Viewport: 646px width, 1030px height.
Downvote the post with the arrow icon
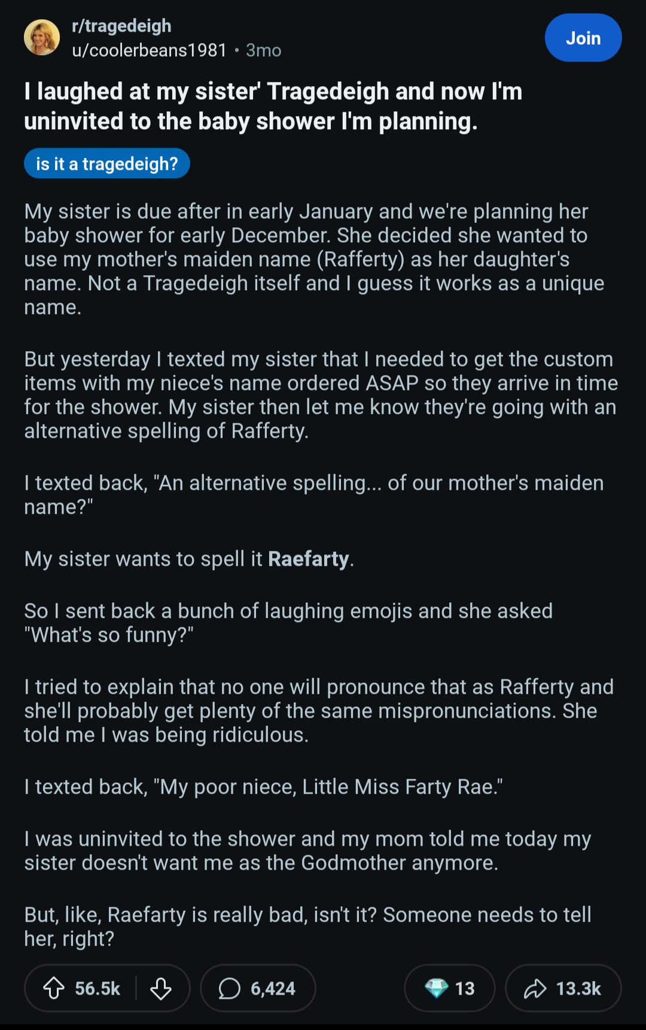coord(161,988)
